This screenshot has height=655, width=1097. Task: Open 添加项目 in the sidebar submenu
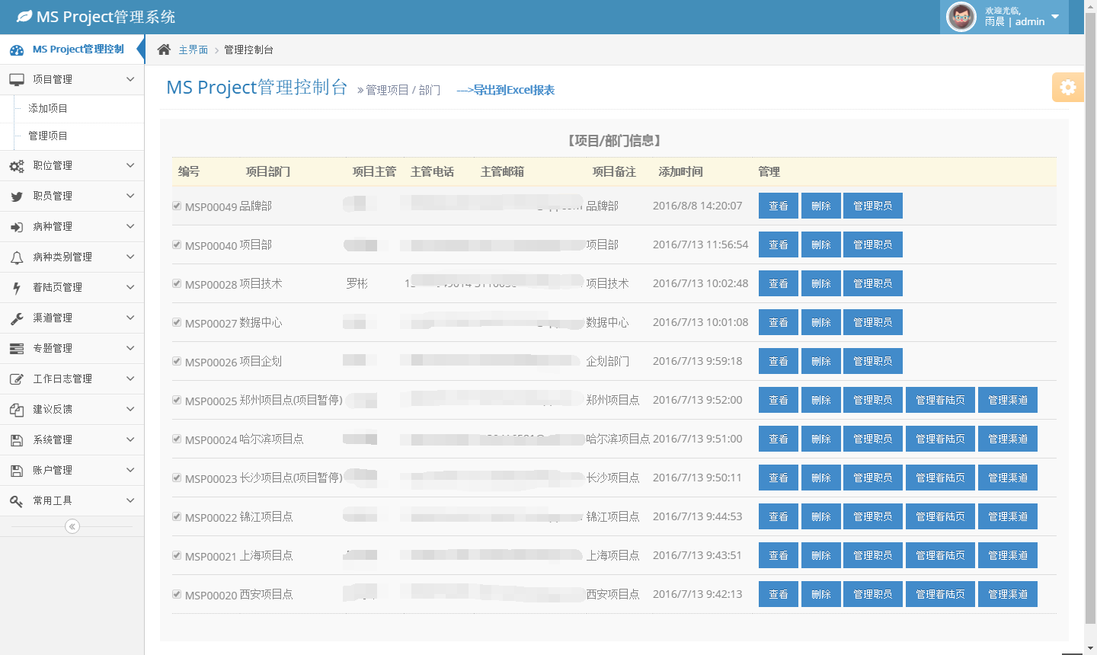48,108
